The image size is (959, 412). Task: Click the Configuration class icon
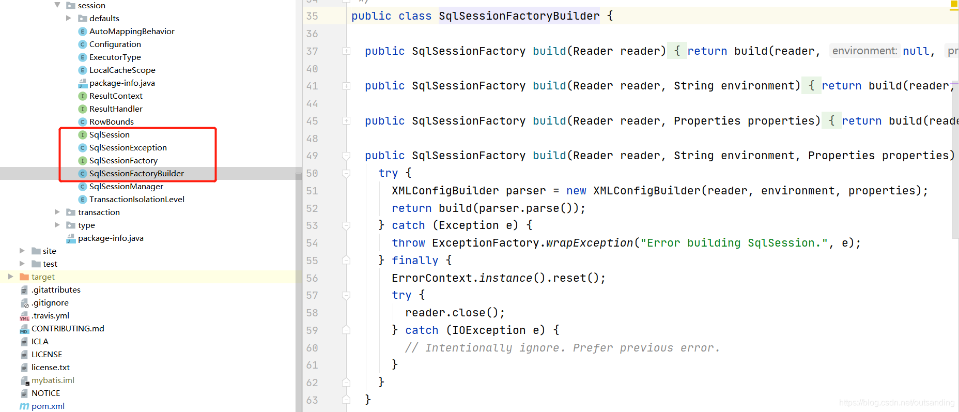click(x=82, y=44)
